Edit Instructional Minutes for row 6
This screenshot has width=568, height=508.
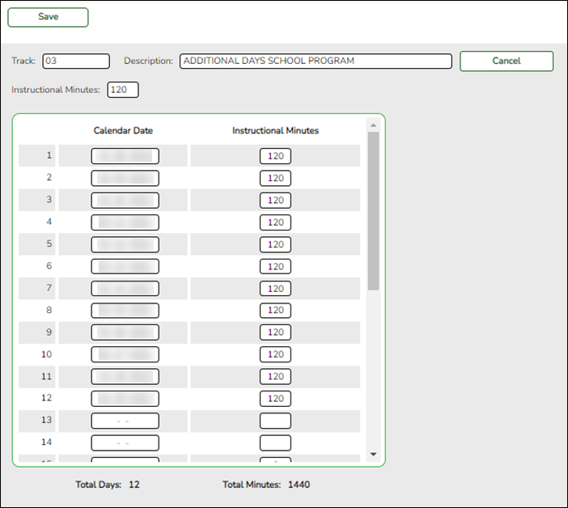click(275, 266)
